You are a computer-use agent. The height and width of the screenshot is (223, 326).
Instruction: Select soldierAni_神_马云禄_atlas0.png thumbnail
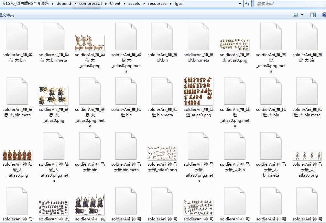tap(162, 153)
